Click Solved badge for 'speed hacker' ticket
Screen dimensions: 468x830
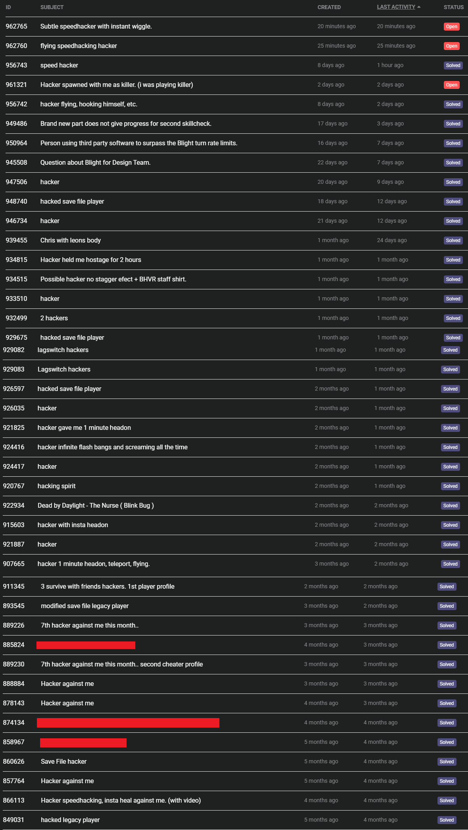[x=453, y=65]
